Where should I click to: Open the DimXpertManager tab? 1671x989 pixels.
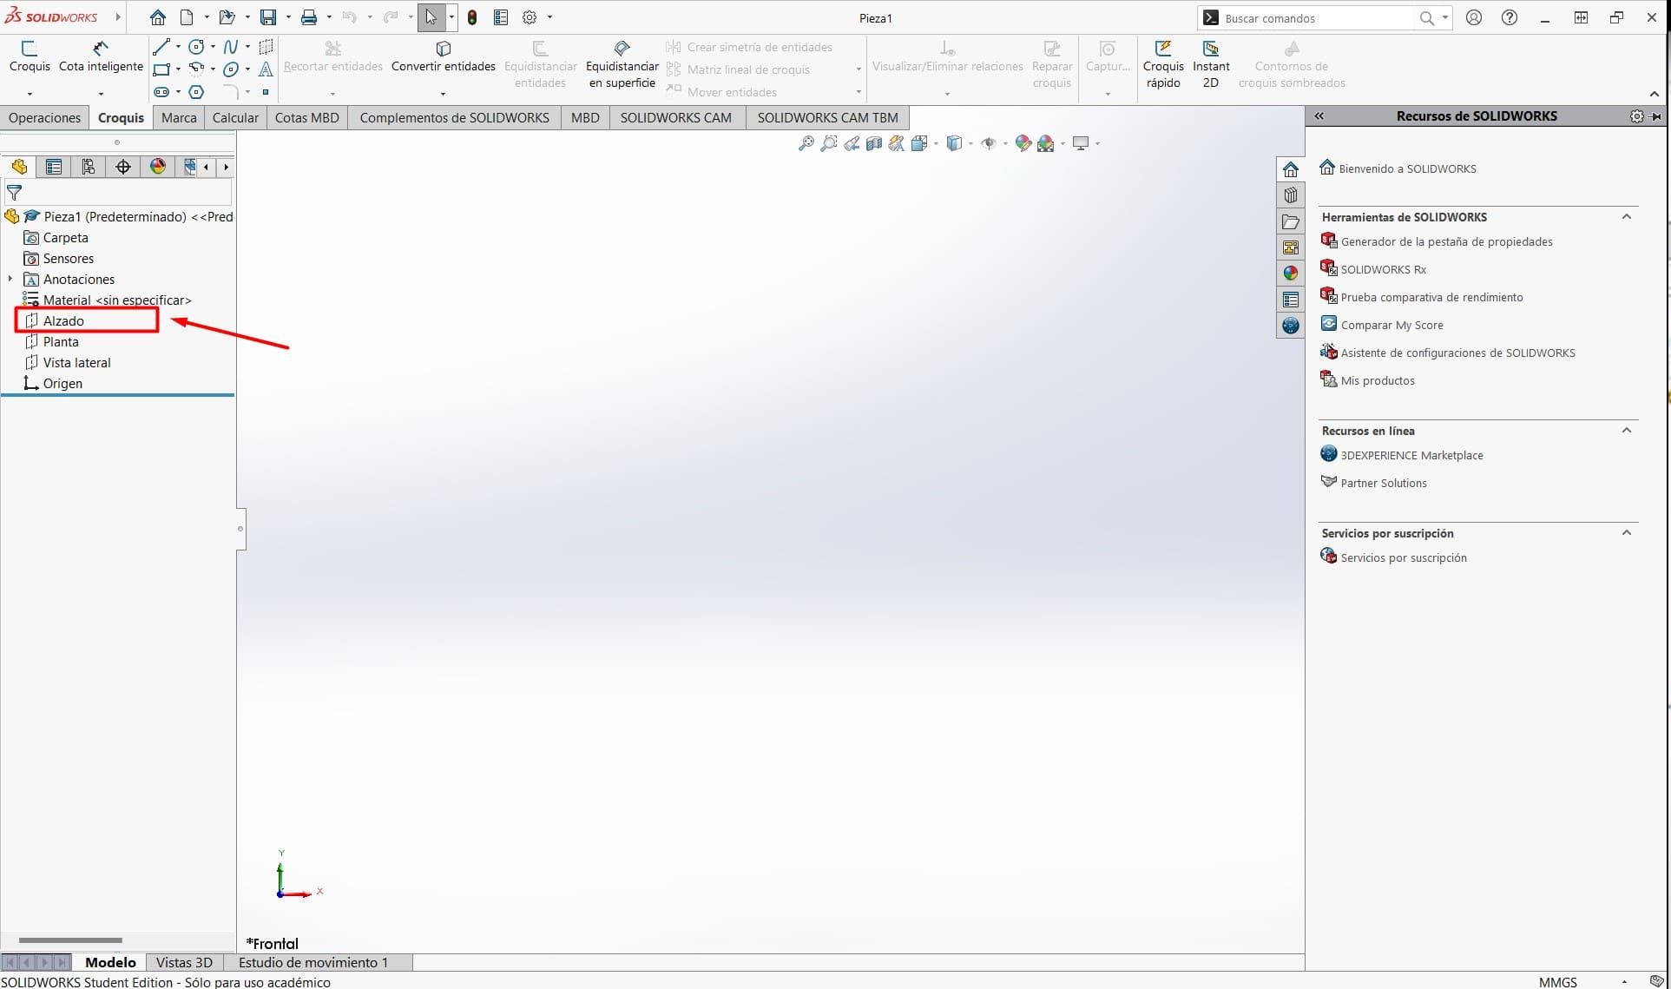(x=123, y=167)
